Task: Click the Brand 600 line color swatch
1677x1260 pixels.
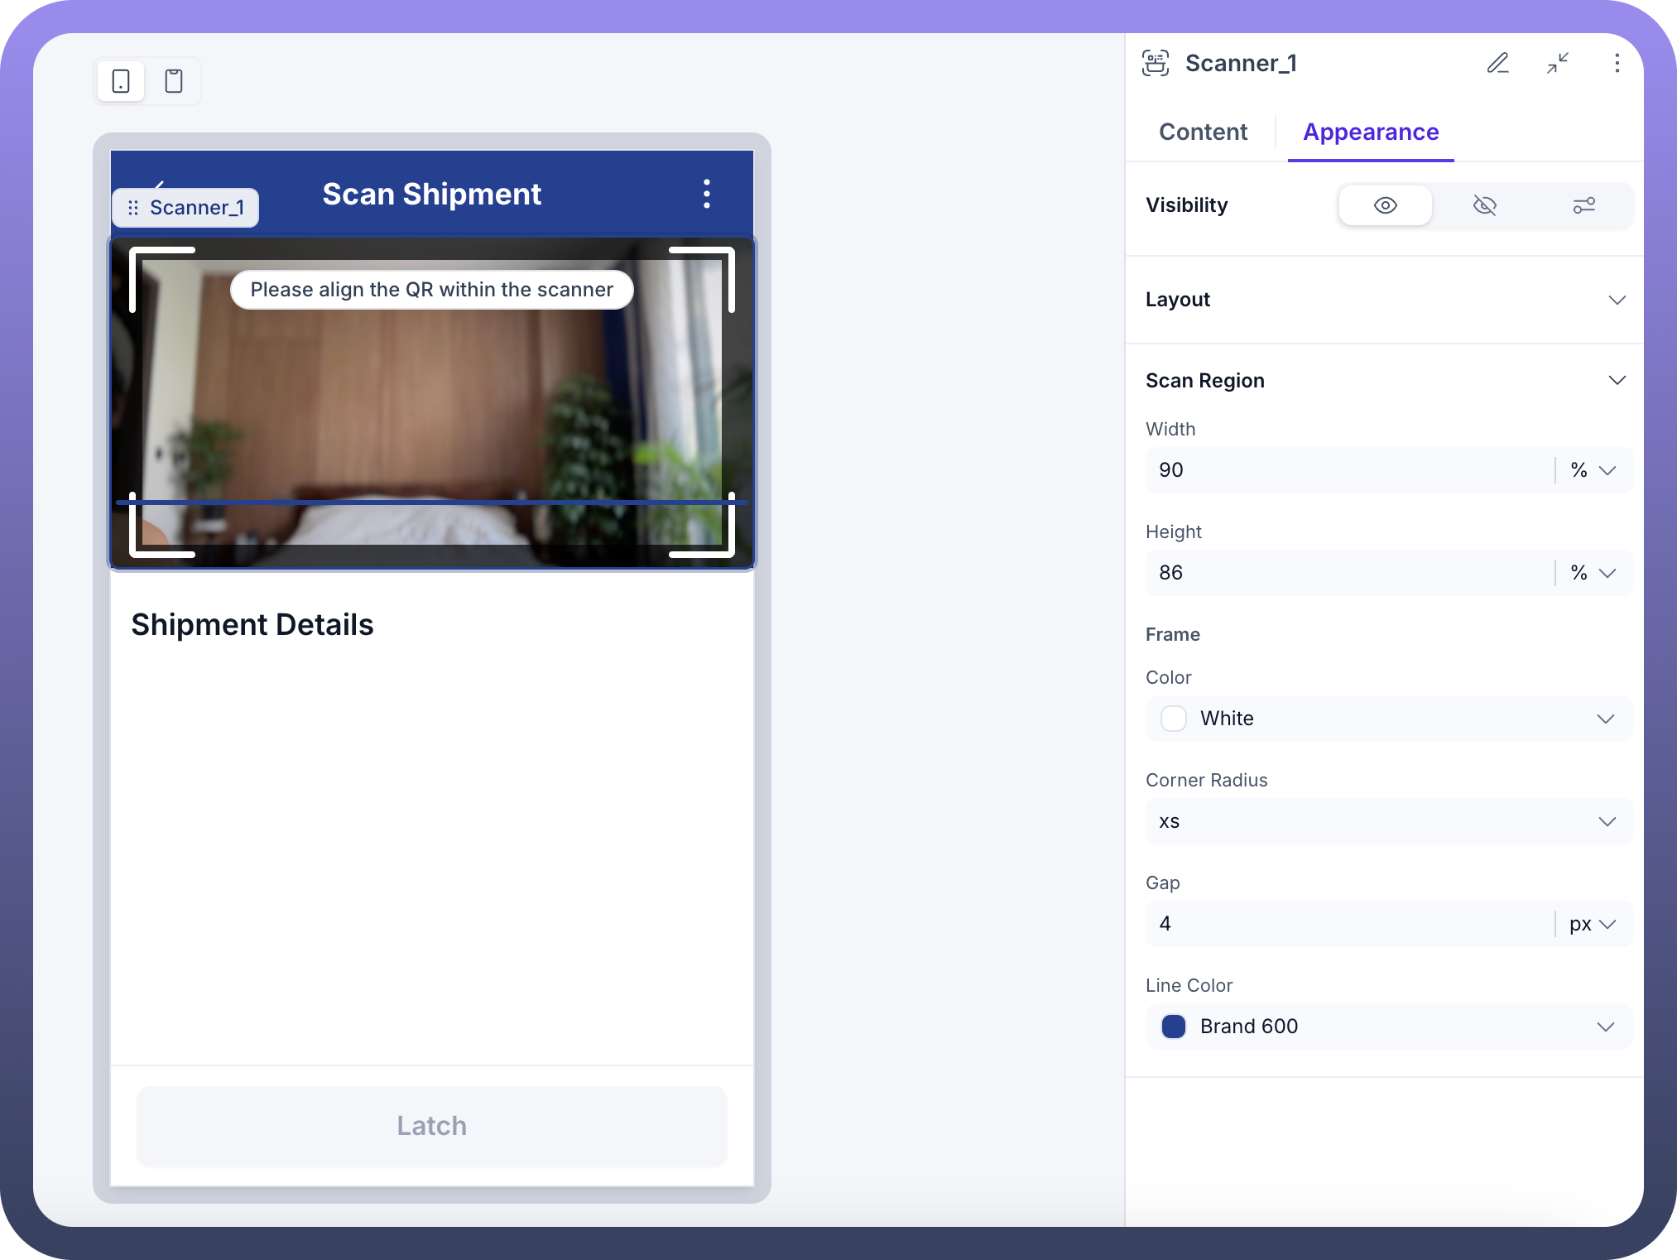Action: coord(1174,1027)
